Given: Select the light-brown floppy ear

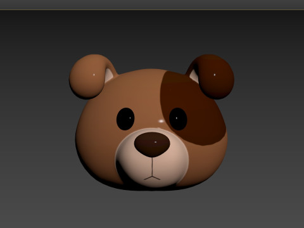Looking at the screenshot, I should pos(90,77).
